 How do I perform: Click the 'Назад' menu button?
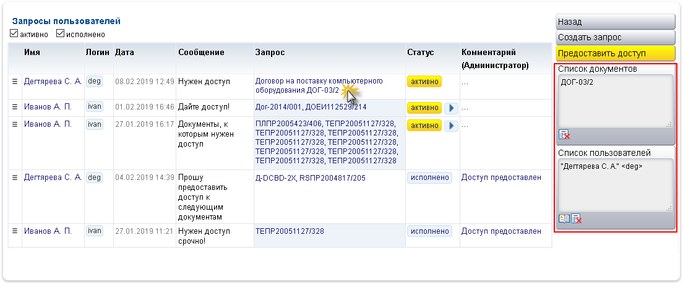click(614, 22)
